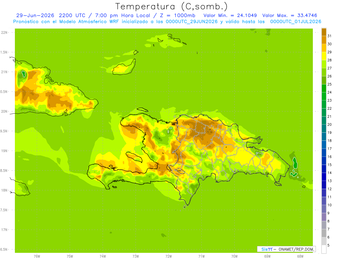Image resolution: width=337 pixels, height=260 pixels.
Task: Pick the orange swatch between 29 and 30
Action: pos(324,48)
